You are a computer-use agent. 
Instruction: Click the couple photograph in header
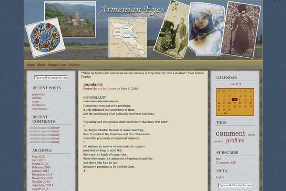click(172, 30)
